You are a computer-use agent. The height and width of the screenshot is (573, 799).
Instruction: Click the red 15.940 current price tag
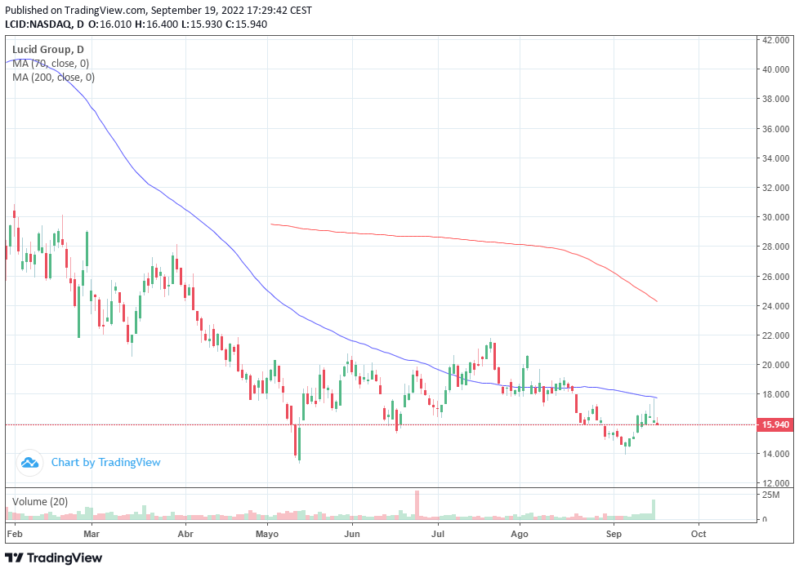pyautogui.click(x=775, y=424)
